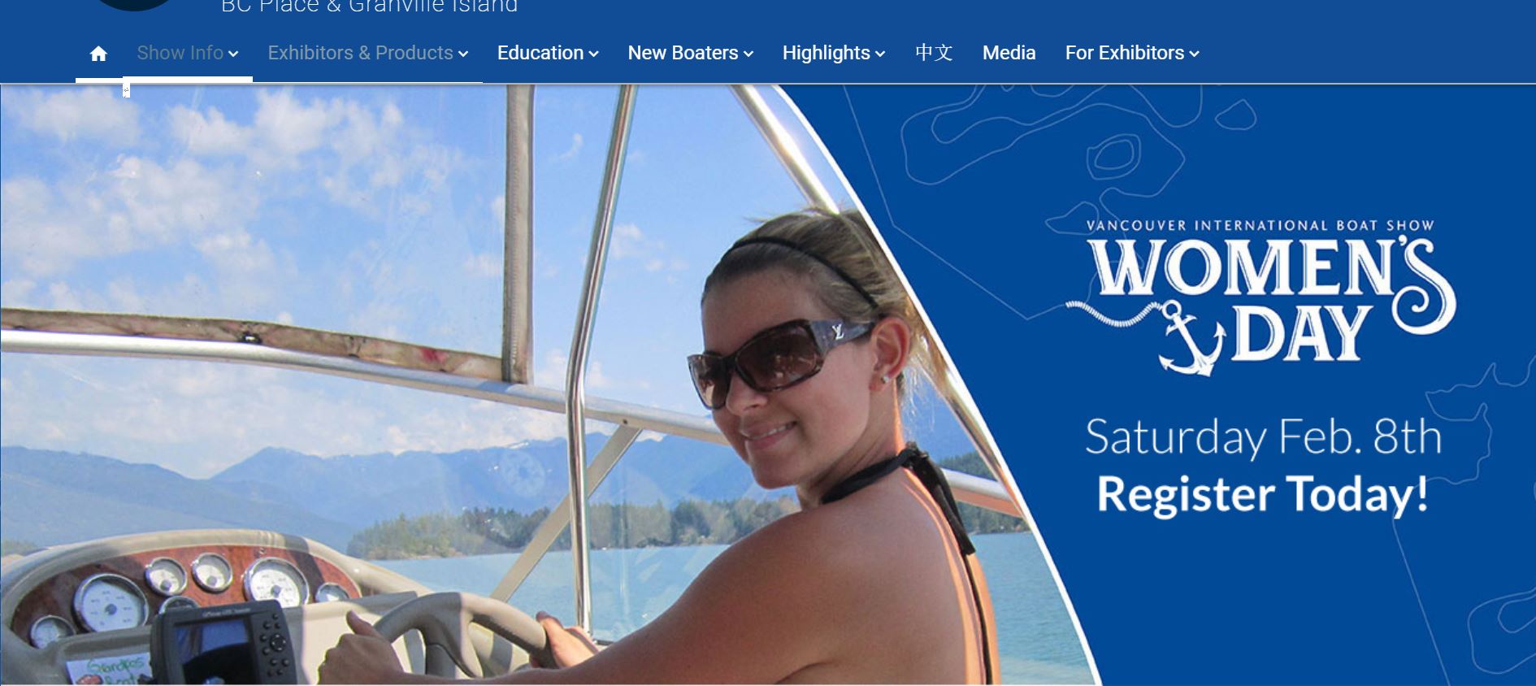Click the New Boaters chevron arrow

(748, 54)
